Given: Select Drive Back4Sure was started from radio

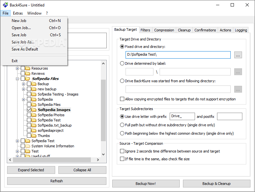Looking at the screenshot, I should [x=122, y=81].
